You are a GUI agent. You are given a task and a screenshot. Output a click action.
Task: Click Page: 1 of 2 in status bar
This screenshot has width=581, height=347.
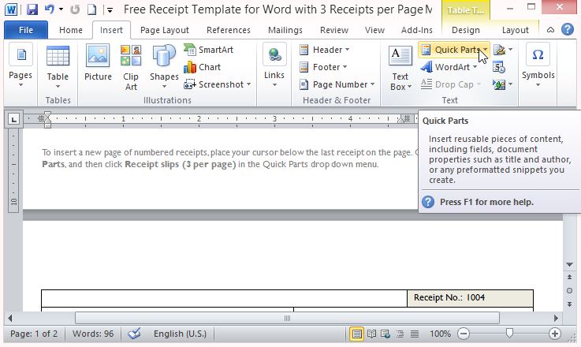[x=34, y=334]
